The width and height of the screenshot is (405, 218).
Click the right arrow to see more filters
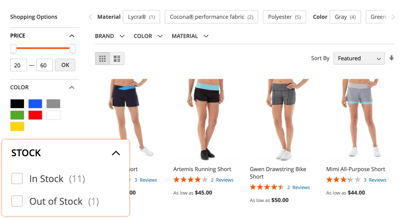(x=393, y=17)
